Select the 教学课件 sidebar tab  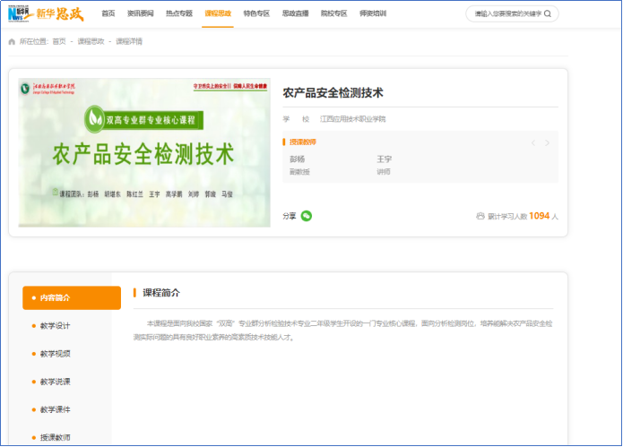coord(56,409)
